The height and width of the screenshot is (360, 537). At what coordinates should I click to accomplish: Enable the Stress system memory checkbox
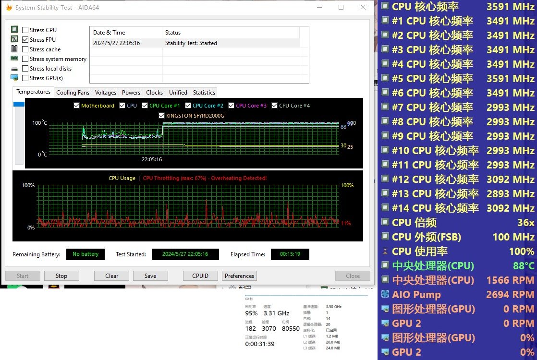pyautogui.click(x=25, y=59)
